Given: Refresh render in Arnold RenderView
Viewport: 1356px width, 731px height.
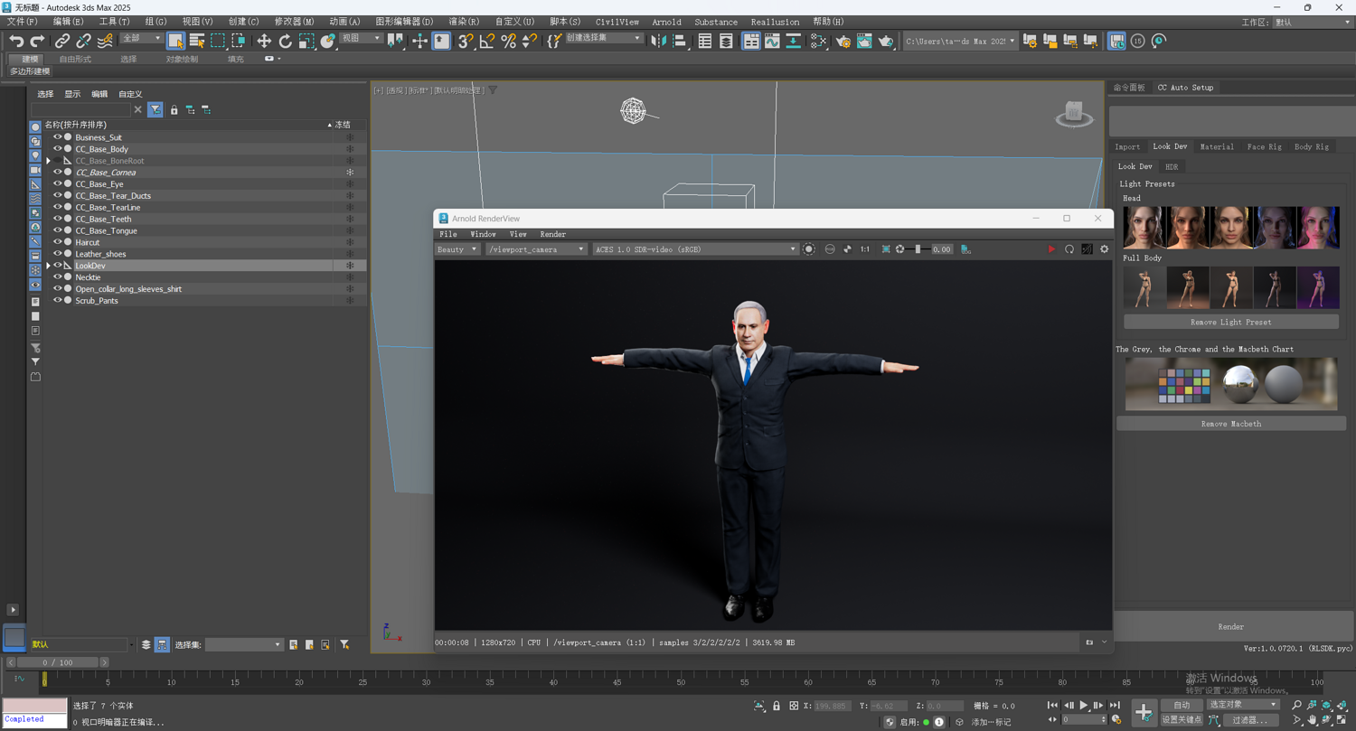Looking at the screenshot, I should point(1069,249).
